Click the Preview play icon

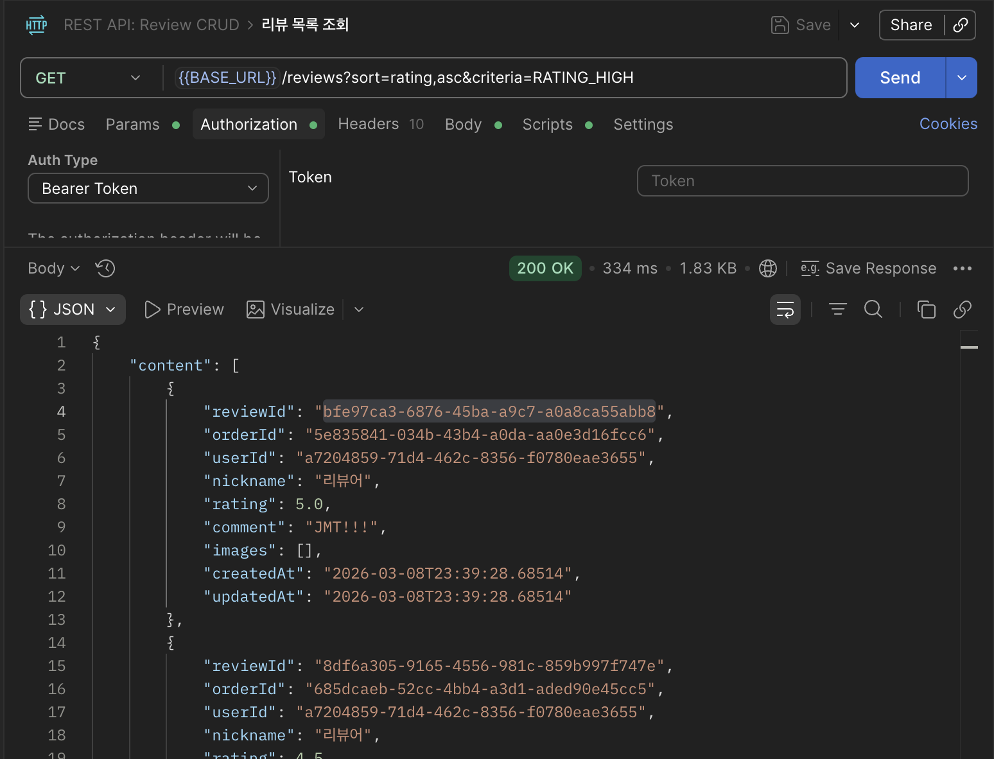tap(152, 310)
